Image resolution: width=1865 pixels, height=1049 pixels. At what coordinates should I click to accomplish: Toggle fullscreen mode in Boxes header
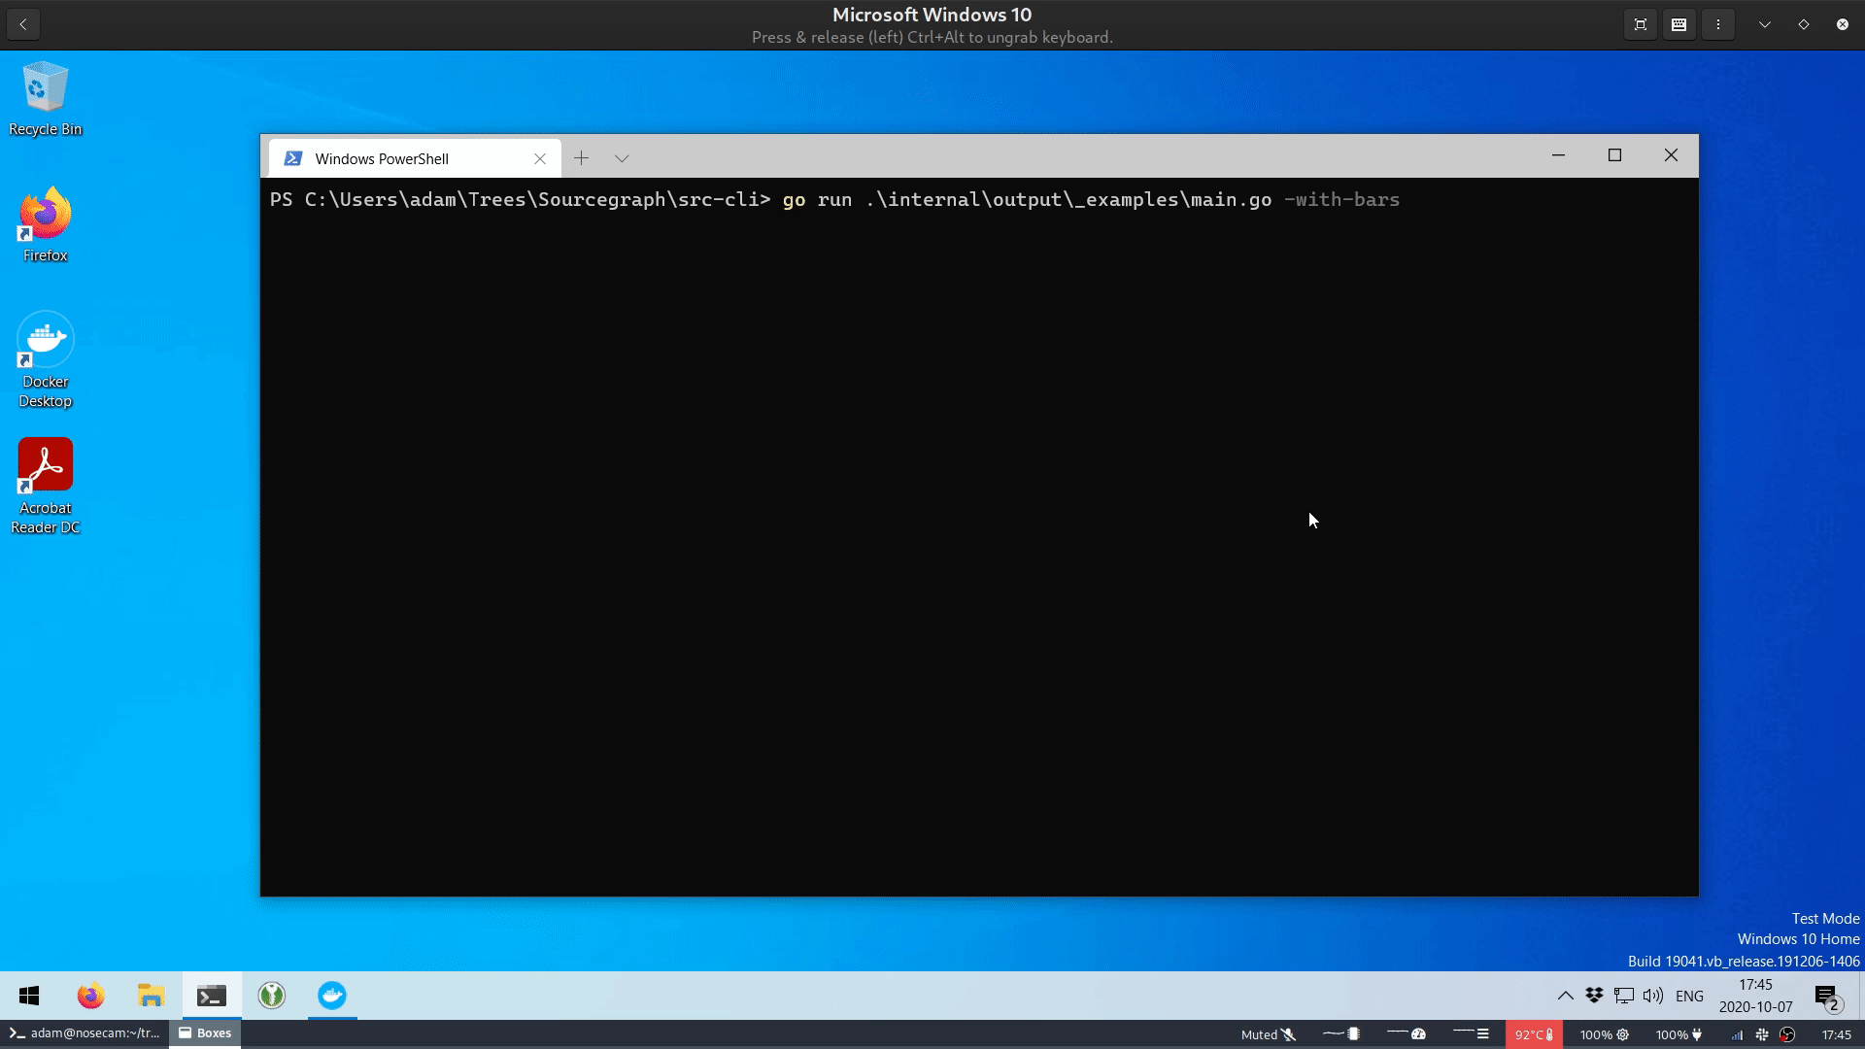coord(1641,24)
